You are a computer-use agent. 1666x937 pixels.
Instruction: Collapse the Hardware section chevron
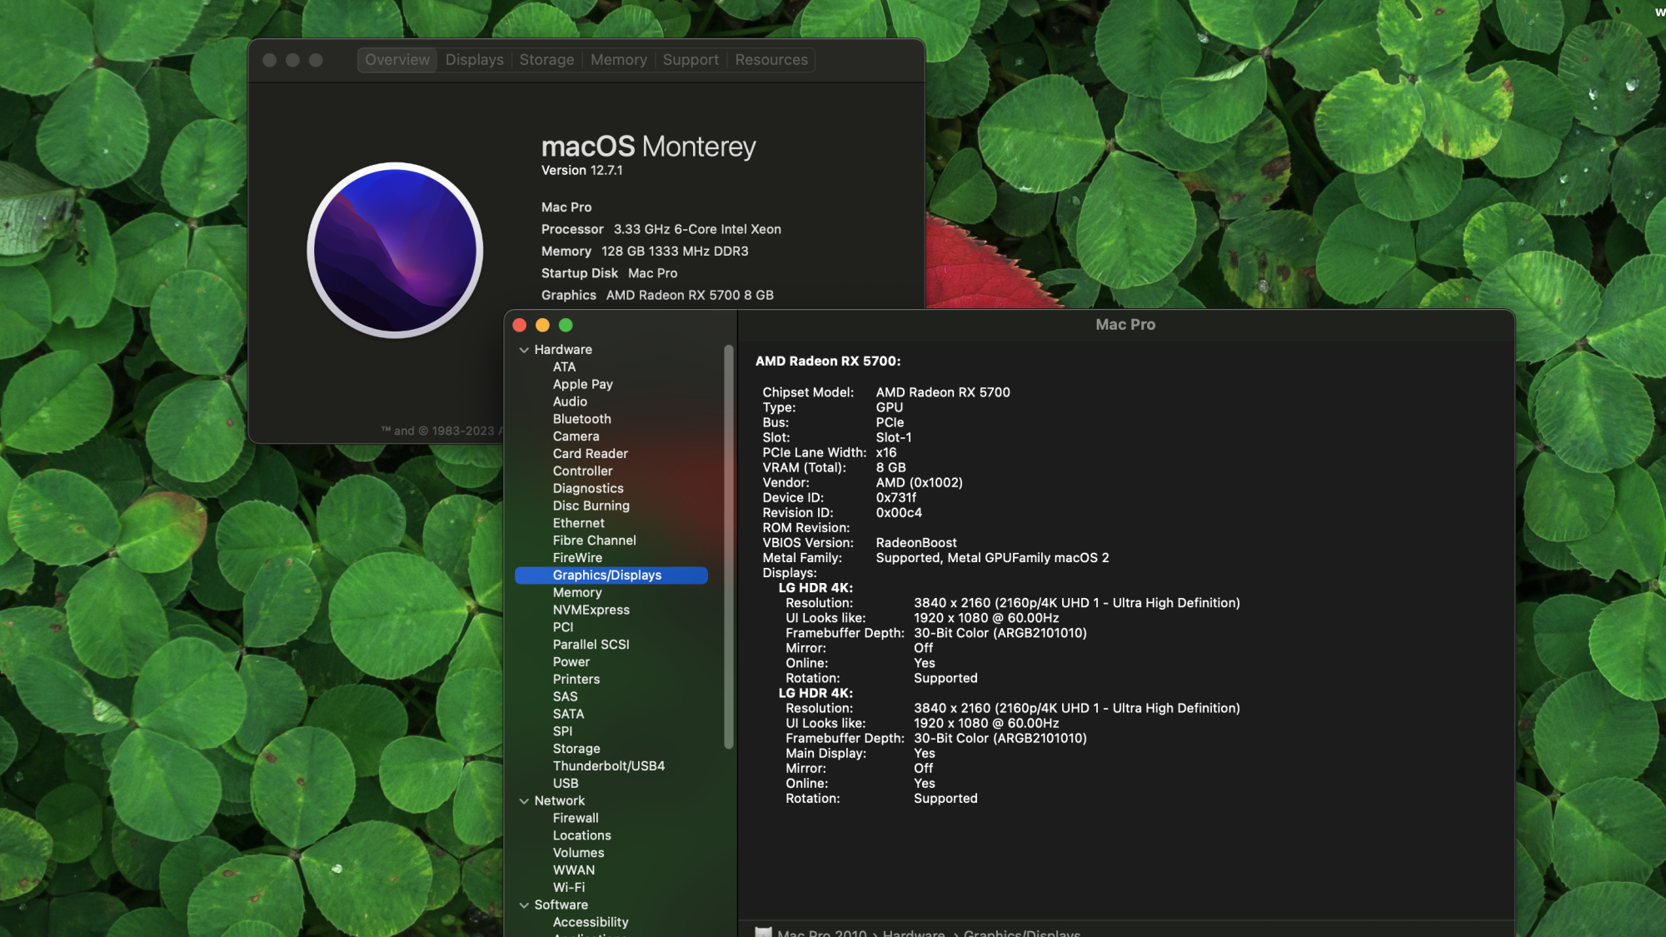(x=524, y=350)
